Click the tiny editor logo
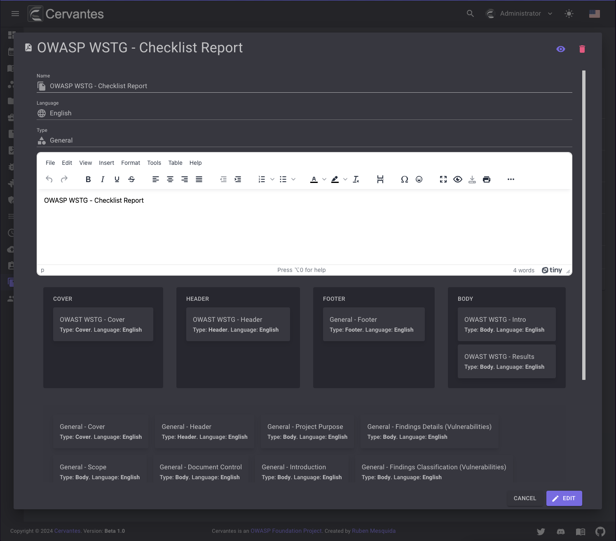616x541 pixels. [x=552, y=270]
